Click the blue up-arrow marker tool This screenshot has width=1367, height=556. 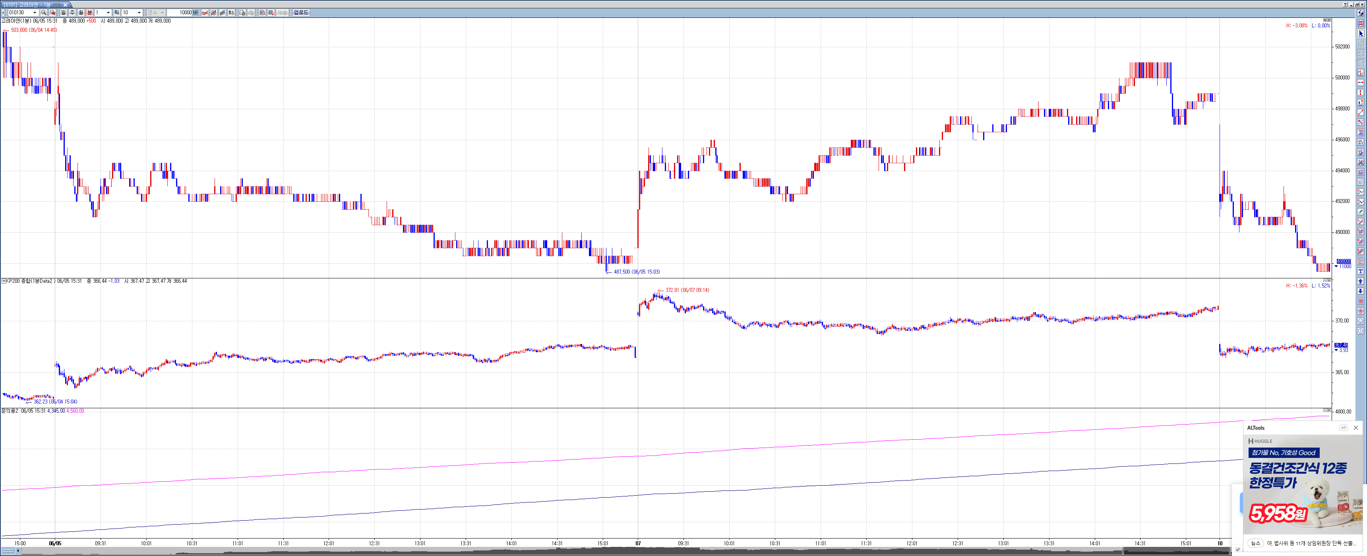[1361, 281]
